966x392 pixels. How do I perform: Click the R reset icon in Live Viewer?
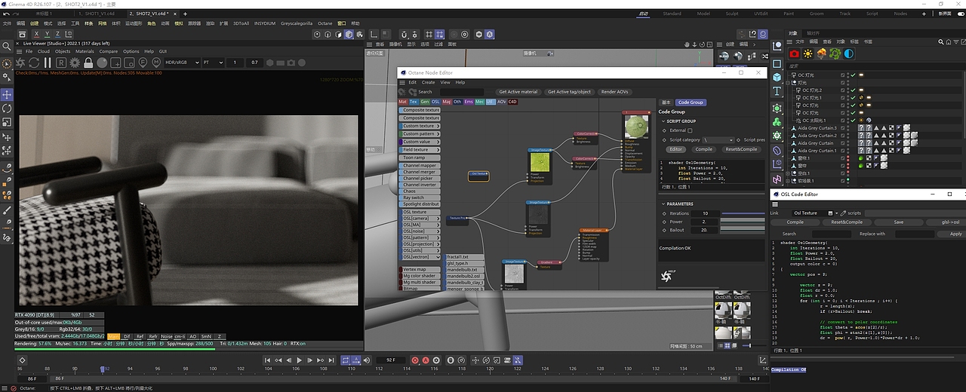tap(61, 63)
